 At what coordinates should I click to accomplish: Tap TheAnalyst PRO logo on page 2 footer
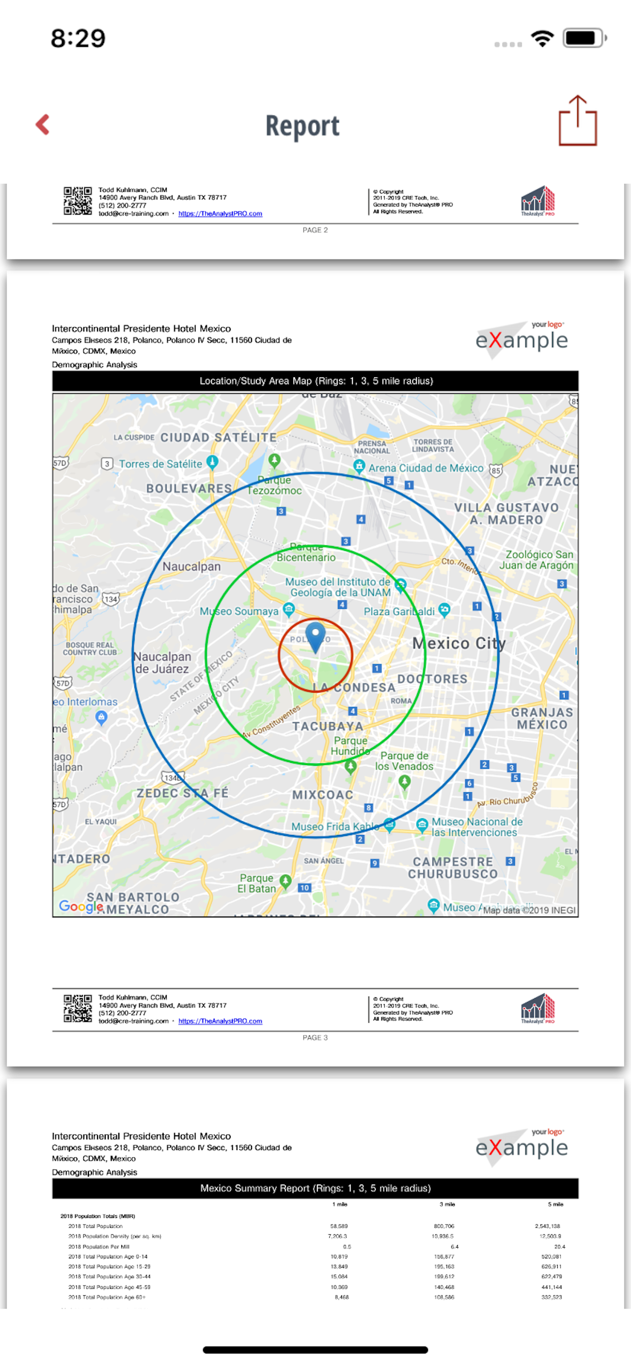tap(538, 200)
